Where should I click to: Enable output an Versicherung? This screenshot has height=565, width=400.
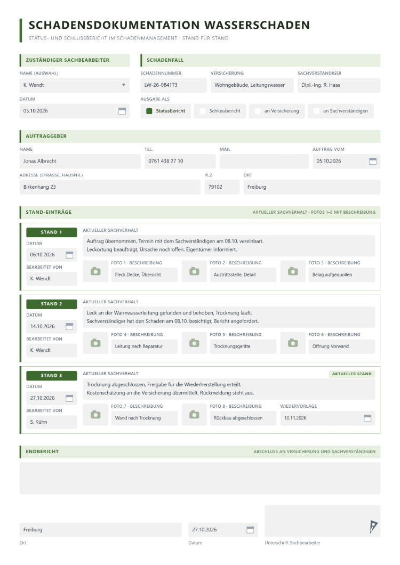click(x=258, y=111)
